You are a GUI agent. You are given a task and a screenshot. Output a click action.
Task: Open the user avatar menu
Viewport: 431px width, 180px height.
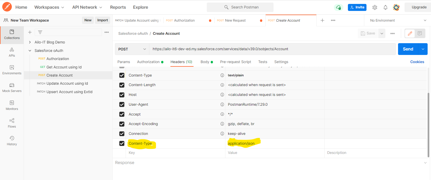point(396,7)
